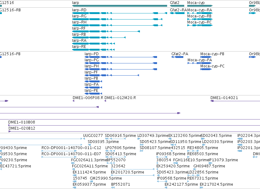Select RC0-DP0001-140700-011-C12 EST label
260x189 pixels.
click(71, 148)
